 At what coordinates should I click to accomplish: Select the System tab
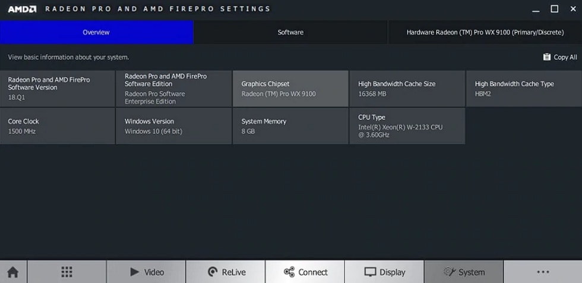click(464, 272)
